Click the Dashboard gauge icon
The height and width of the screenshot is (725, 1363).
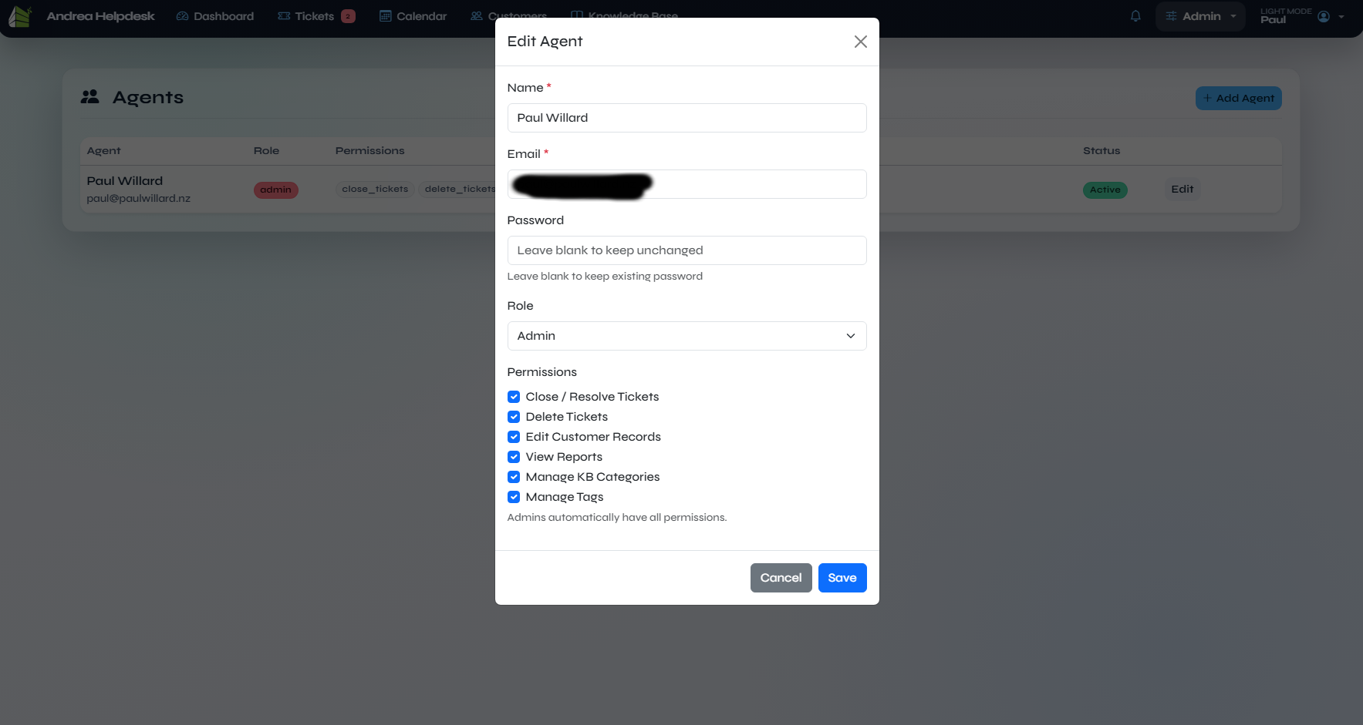(183, 16)
